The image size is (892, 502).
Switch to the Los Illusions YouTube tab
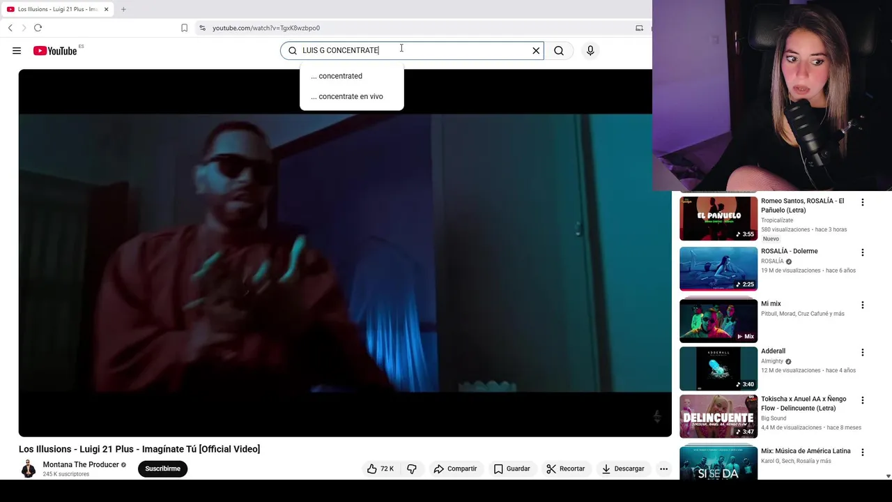click(x=57, y=9)
